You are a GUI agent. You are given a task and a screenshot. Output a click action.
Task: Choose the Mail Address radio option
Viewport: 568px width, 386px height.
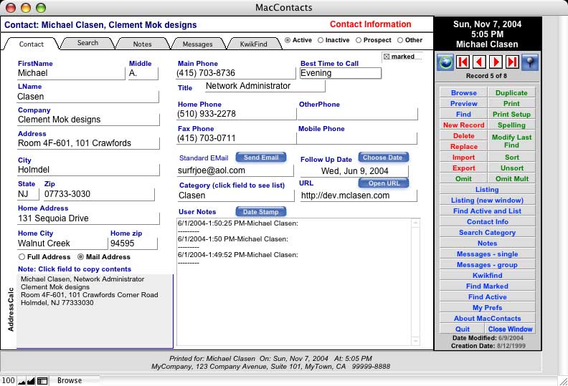[80, 257]
